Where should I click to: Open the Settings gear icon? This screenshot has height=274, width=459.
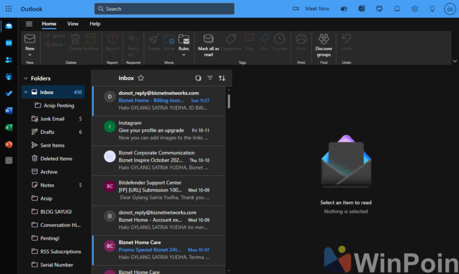click(414, 9)
